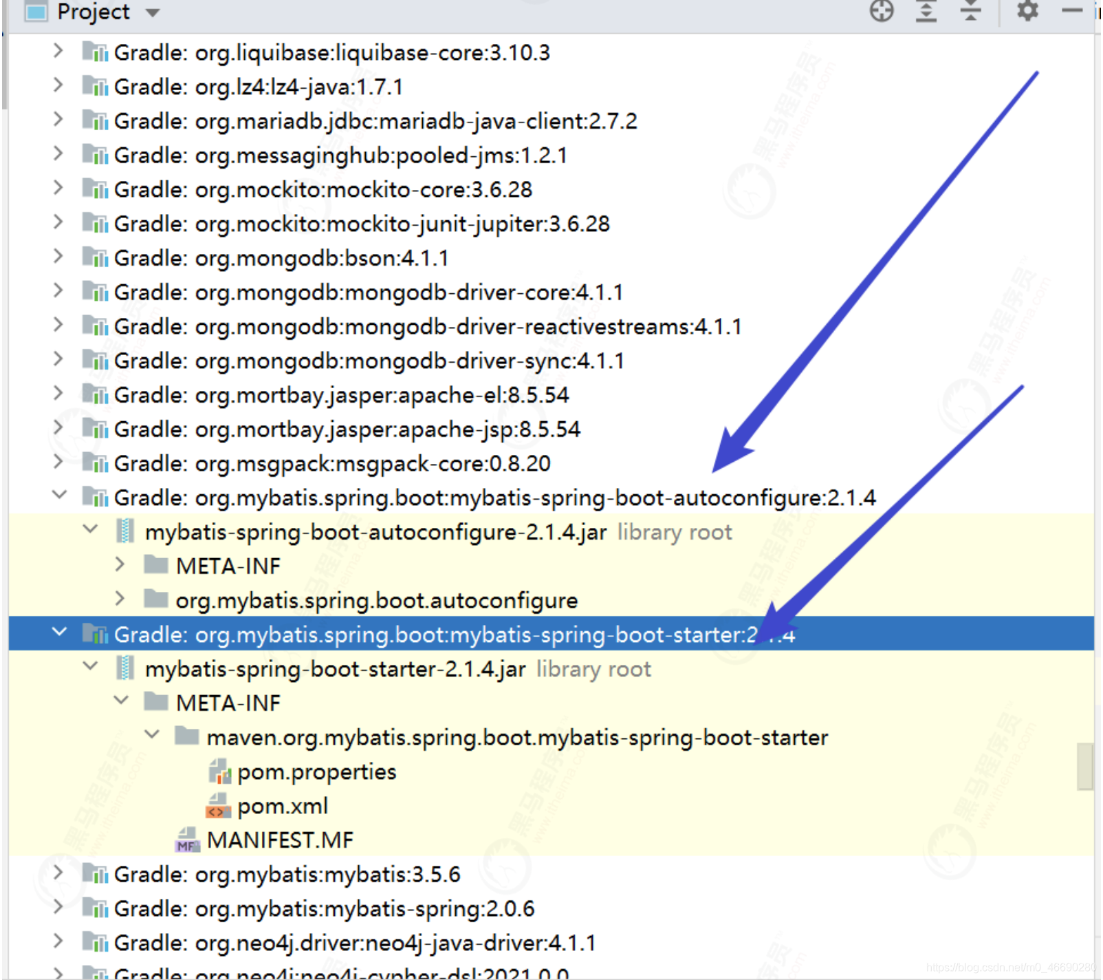The width and height of the screenshot is (1103, 980).
Task: Click folder icon of META-INF under autoconfigure jar
Action: (156, 565)
